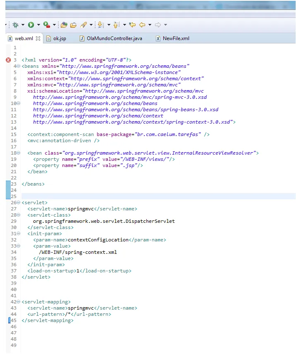Click the Open Task briefcase icon
This screenshot has height=358, width=296.
pyautogui.click(x=73, y=25)
